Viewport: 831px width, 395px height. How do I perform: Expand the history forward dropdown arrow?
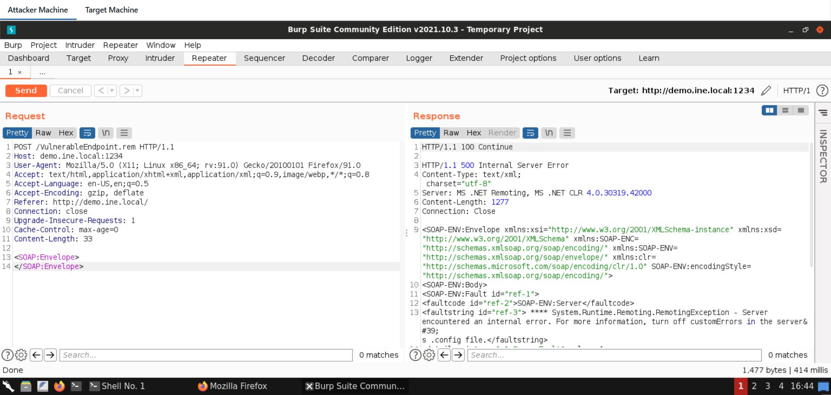[x=137, y=90]
